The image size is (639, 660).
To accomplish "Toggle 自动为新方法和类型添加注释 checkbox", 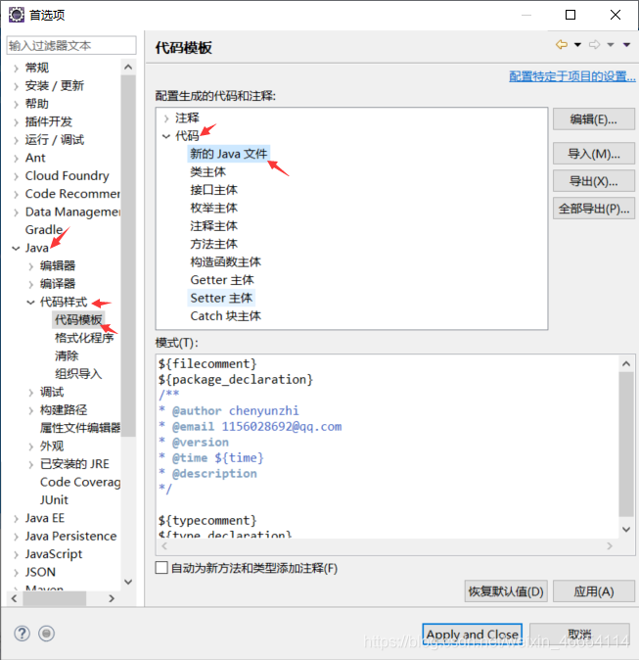I will [x=161, y=567].
